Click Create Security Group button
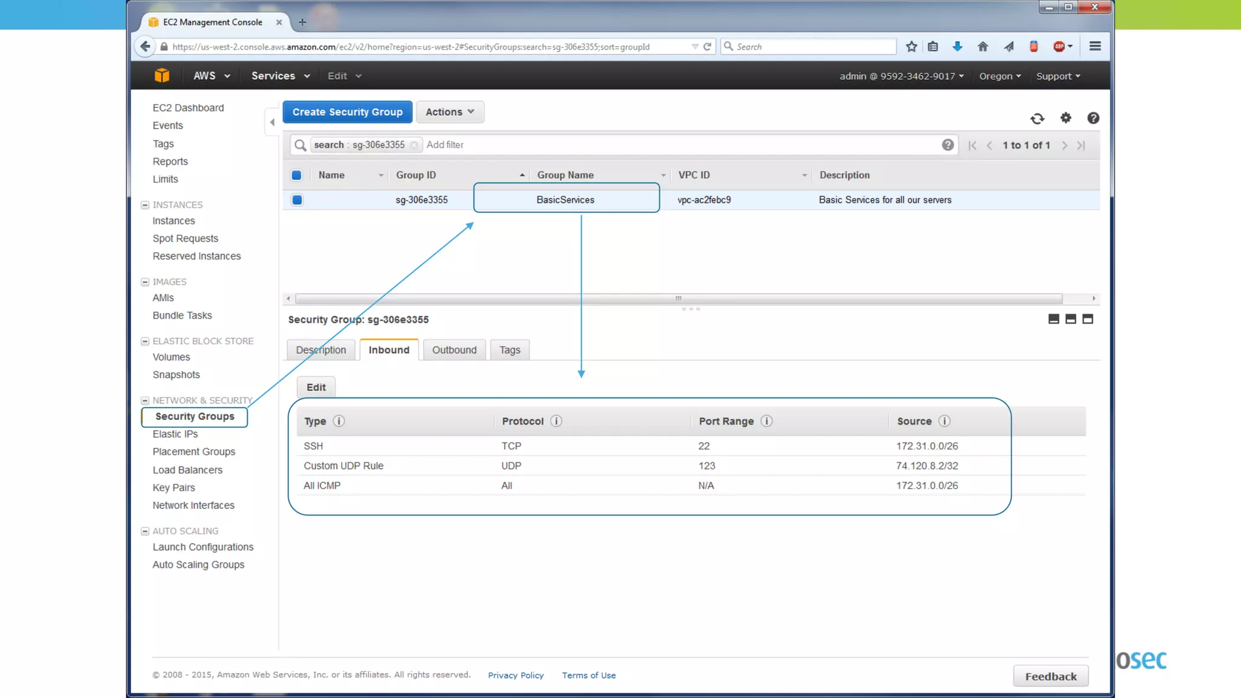This screenshot has height=698, width=1241. pos(347,112)
